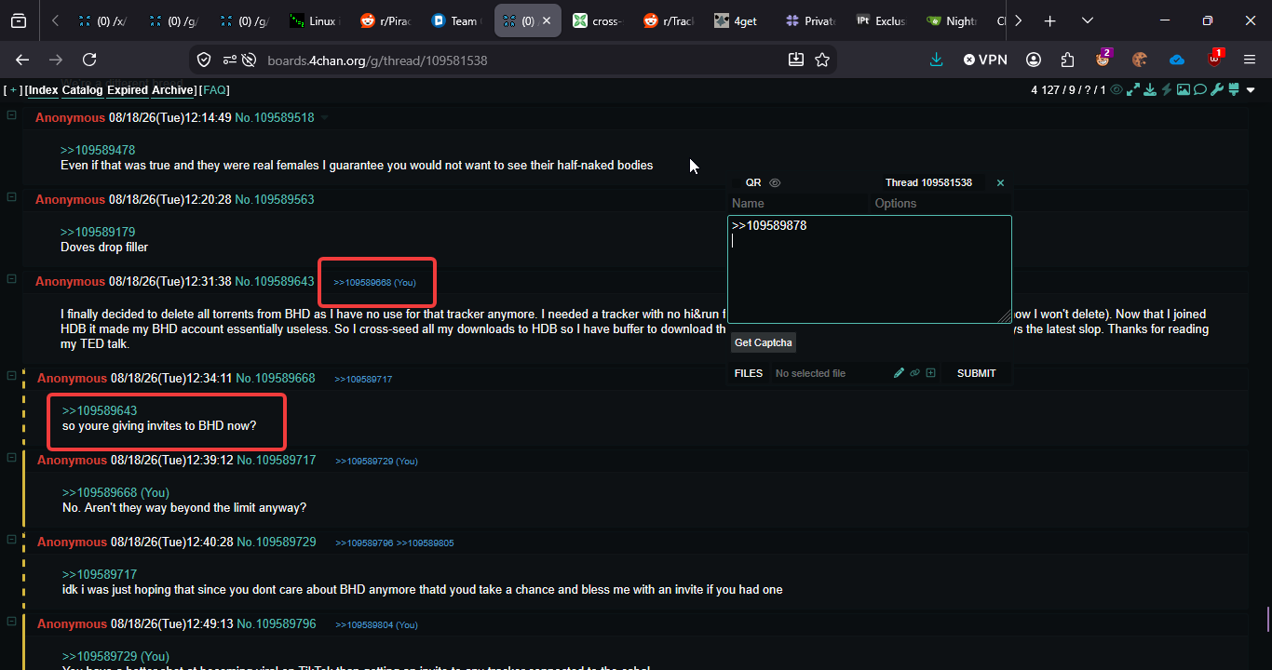Viewport: 1272px width, 670px height.
Task: Open the list all tabs chevron
Action: point(1087,20)
